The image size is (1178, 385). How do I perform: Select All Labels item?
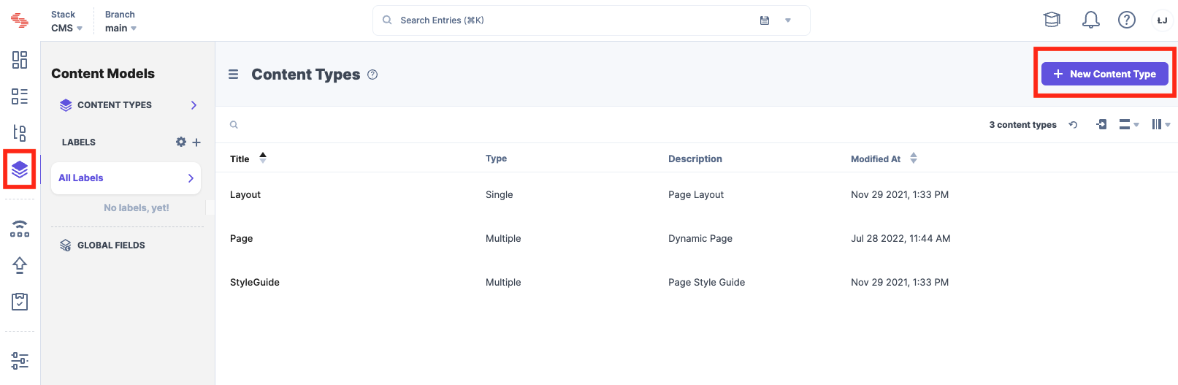pos(126,178)
